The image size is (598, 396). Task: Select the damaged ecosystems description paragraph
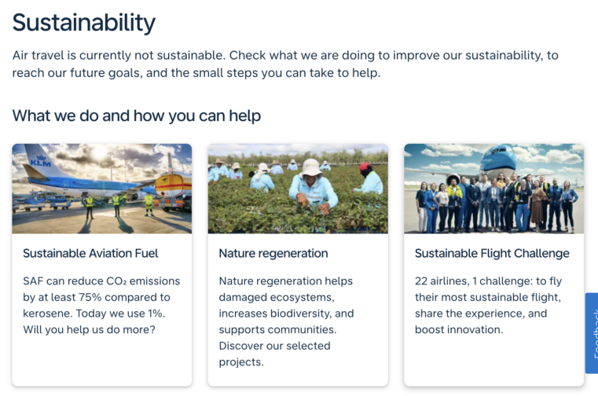click(x=286, y=321)
